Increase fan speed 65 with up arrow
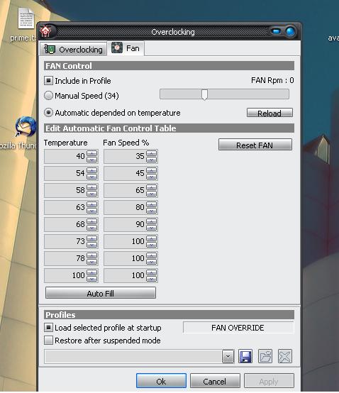 152,187
